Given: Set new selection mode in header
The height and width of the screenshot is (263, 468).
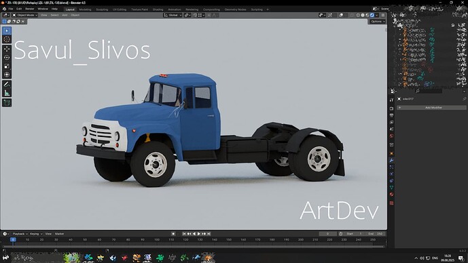Looking at the screenshot, I should click(4, 22).
